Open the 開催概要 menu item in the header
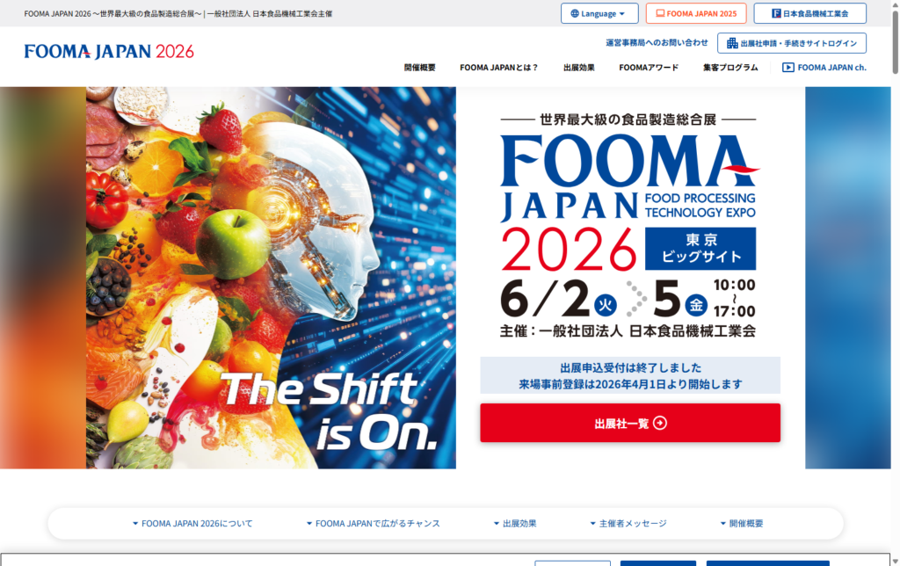The width and height of the screenshot is (900, 566). tap(419, 68)
